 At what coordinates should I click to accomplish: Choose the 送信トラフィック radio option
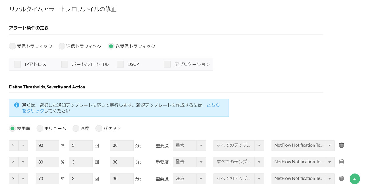click(x=62, y=46)
